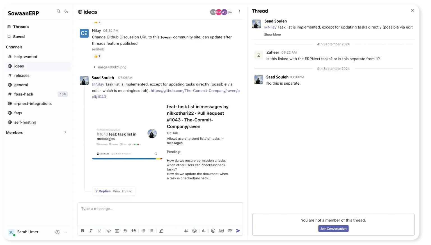This screenshot has width=431, height=245.
Task: Toggle dark mode with moon icon
Action: tap(67, 11)
